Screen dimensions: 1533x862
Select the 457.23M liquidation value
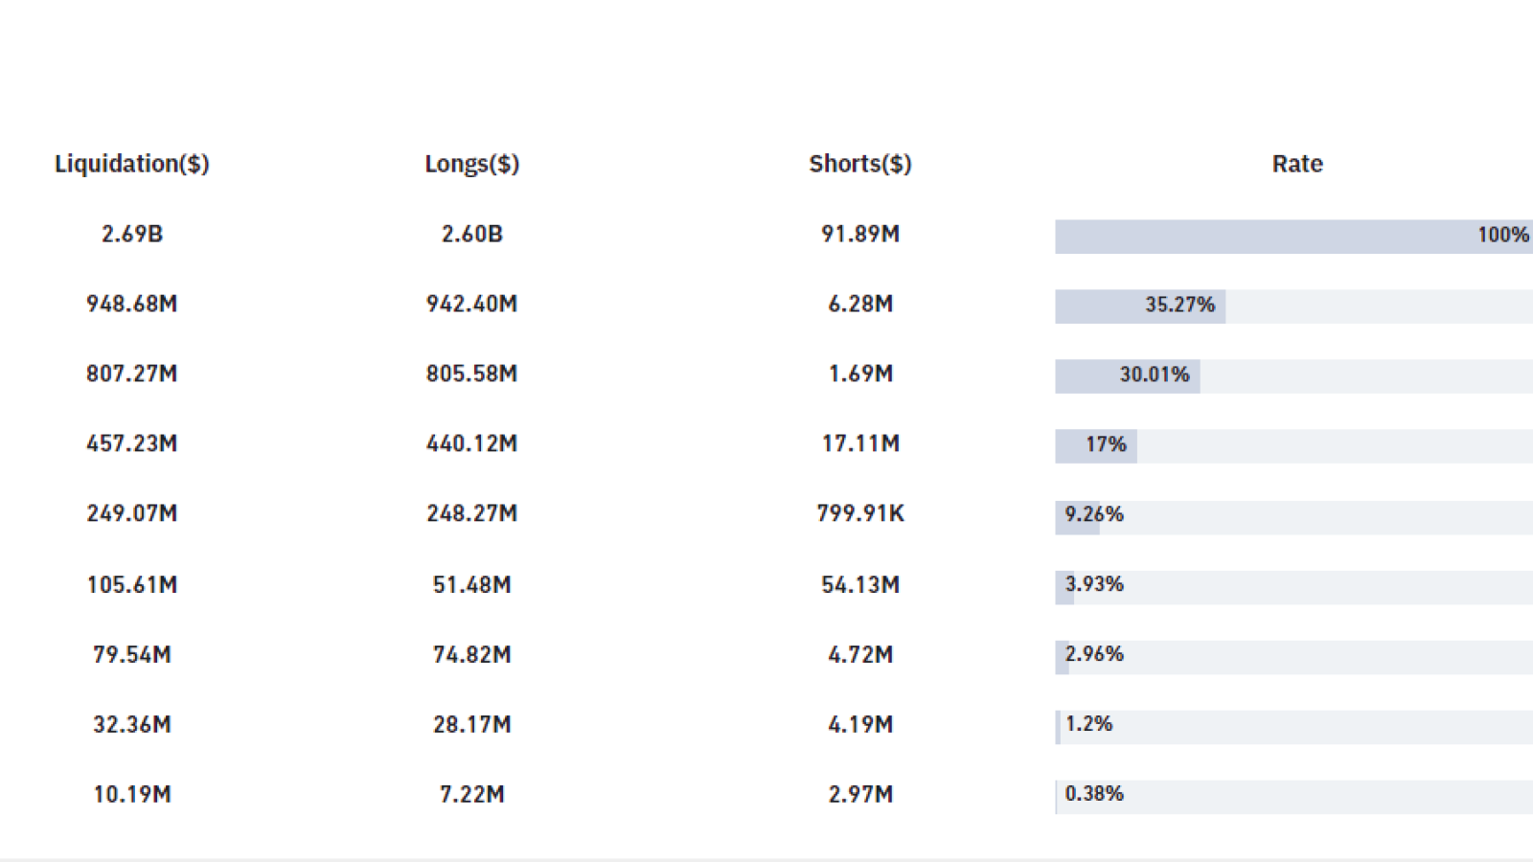coord(132,443)
